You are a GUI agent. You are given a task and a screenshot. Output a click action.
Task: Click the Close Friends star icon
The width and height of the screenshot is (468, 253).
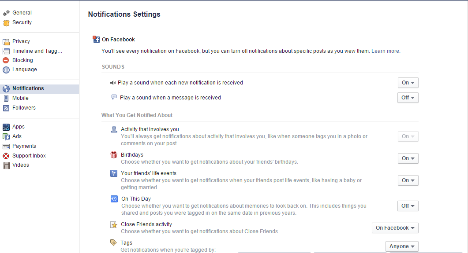pyautogui.click(x=114, y=225)
